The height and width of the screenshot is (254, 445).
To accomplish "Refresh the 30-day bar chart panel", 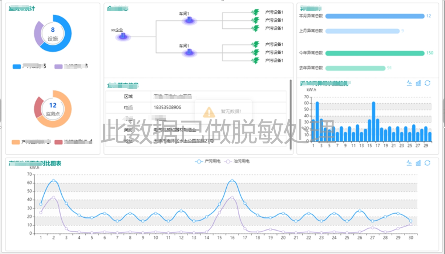I will (x=427, y=83).
